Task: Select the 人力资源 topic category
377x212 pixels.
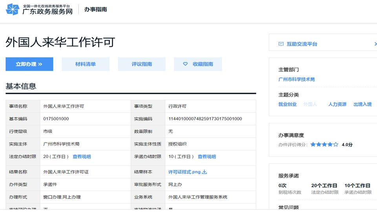Action: tap(337, 104)
